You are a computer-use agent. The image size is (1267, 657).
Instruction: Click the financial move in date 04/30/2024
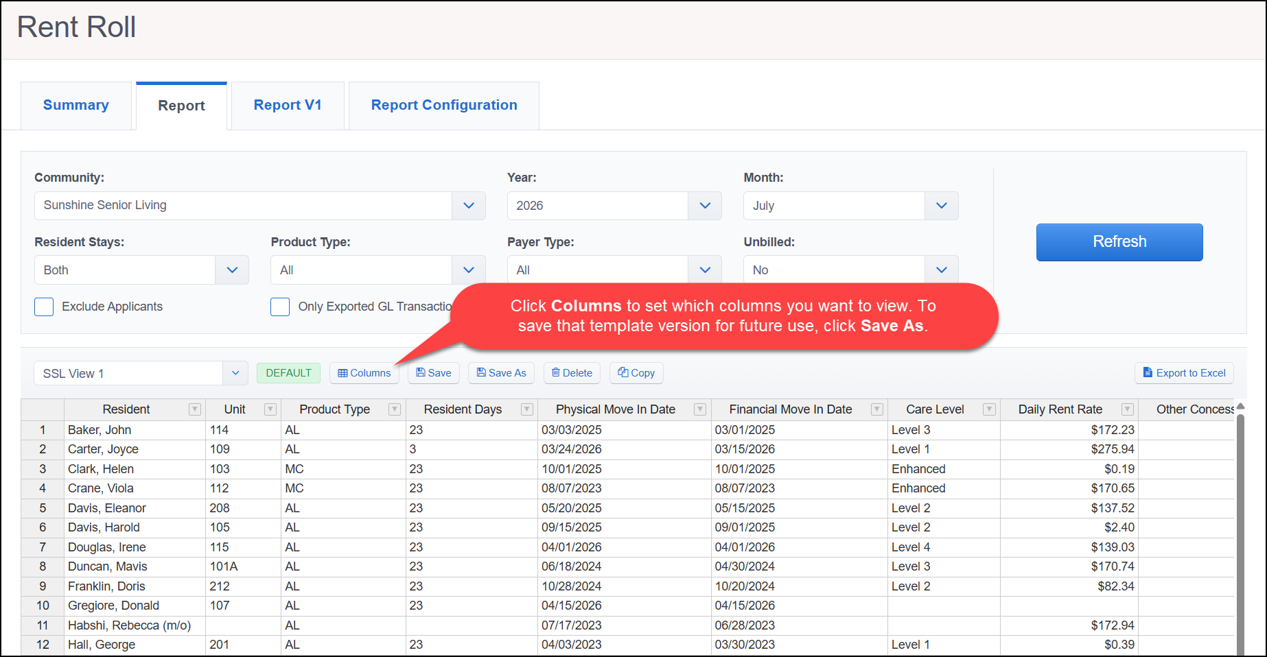800,566
